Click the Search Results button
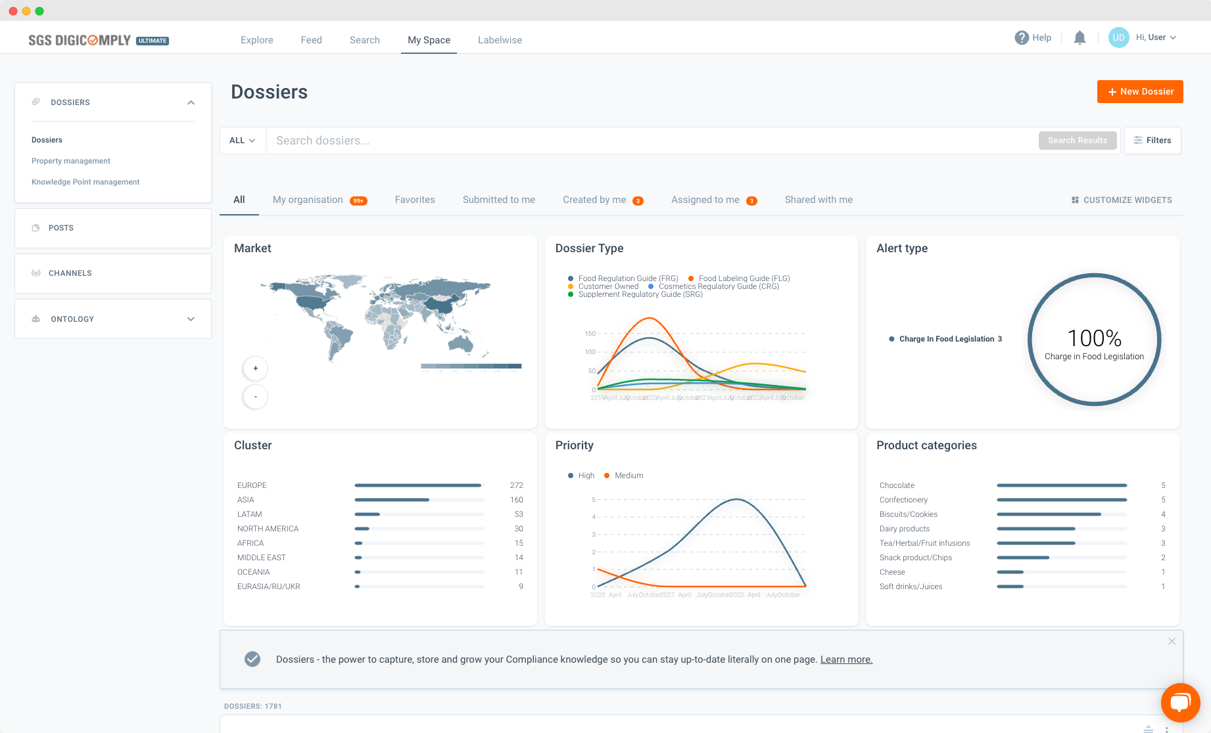The height and width of the screenshot is (733, 1211). tap(1078, 141)
